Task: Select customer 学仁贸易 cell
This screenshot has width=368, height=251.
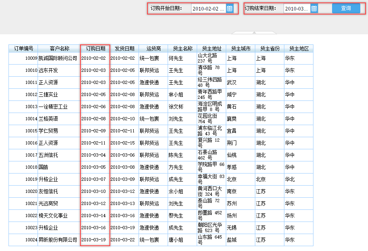Action: [x=59, y=131]
